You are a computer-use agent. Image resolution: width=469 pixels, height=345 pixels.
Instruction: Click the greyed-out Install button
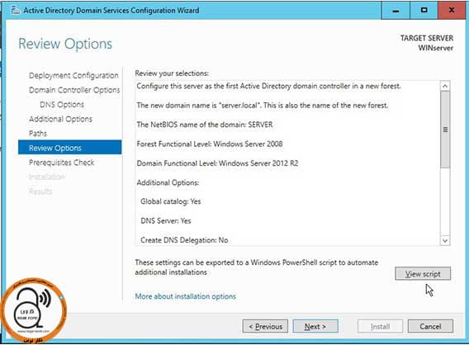tap(380, 326)
